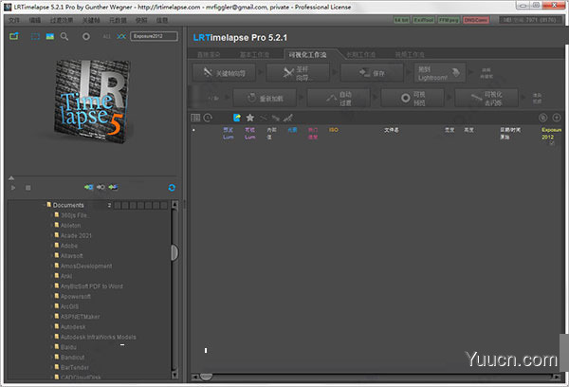
Task: Expand the Anki folder arrow
Action: click(51, 276)
